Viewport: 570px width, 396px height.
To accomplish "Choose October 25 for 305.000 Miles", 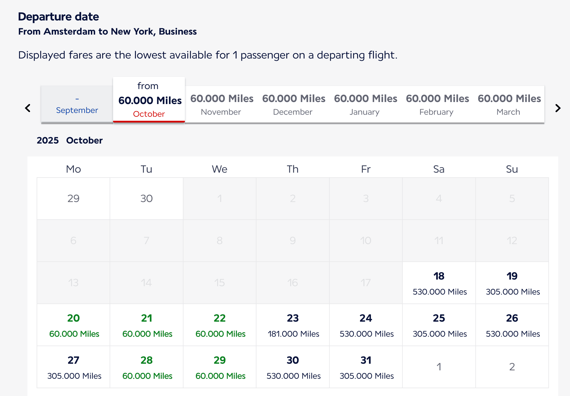I will coord(439,325).
